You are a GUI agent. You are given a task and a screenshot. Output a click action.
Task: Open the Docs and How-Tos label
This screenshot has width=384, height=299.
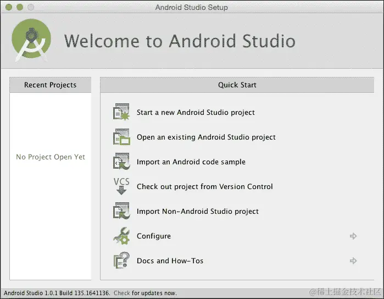click(170, 261)
